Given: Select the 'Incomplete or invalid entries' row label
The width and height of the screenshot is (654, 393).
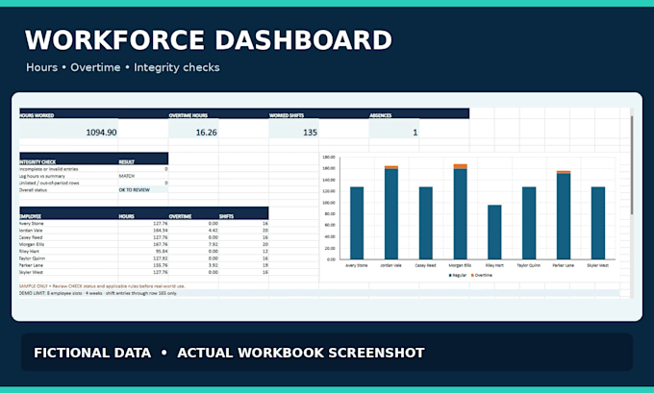Looking at the screenshot, I should (x=49, y=169).
